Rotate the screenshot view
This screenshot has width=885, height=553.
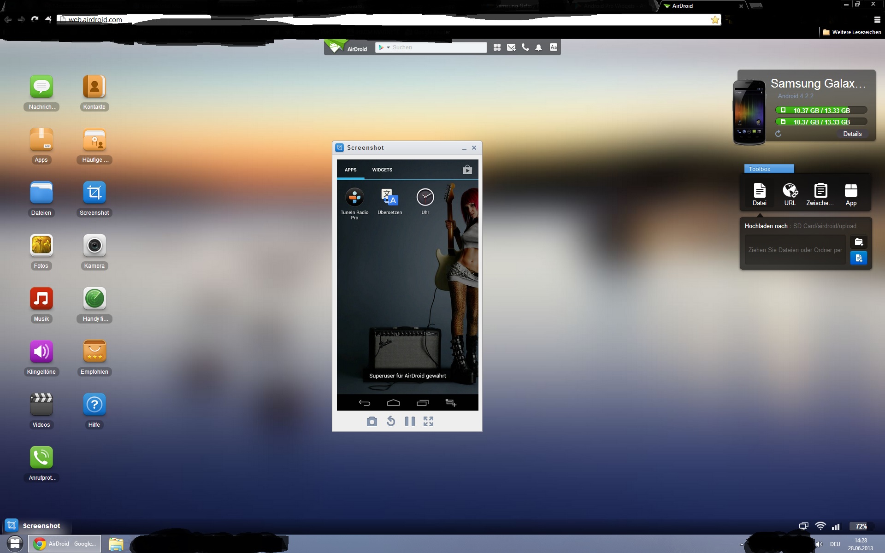tap(391, 421)
